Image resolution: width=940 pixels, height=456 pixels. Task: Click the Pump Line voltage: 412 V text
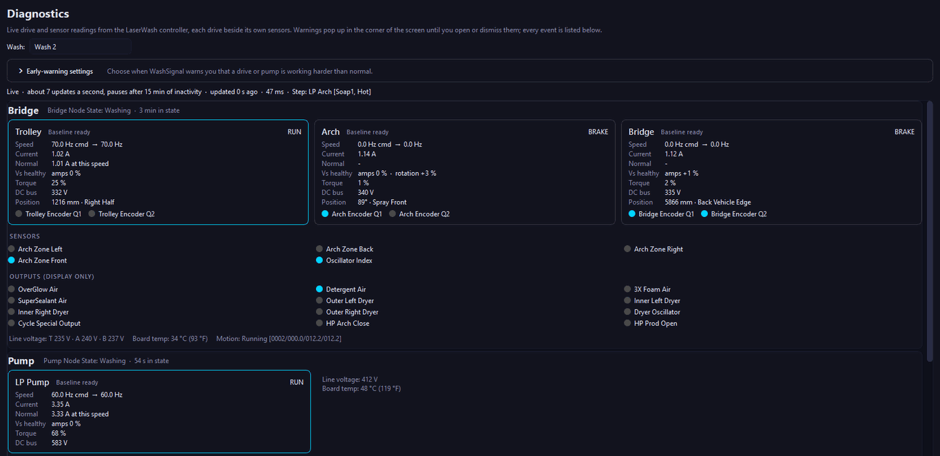350,380
